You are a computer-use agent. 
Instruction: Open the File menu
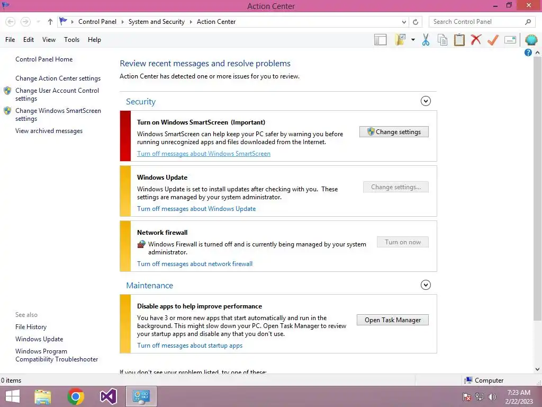(10, 40)
